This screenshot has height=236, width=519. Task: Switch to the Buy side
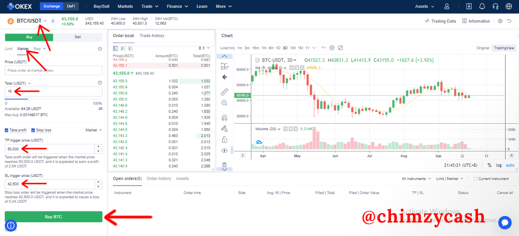click(29, 37)
